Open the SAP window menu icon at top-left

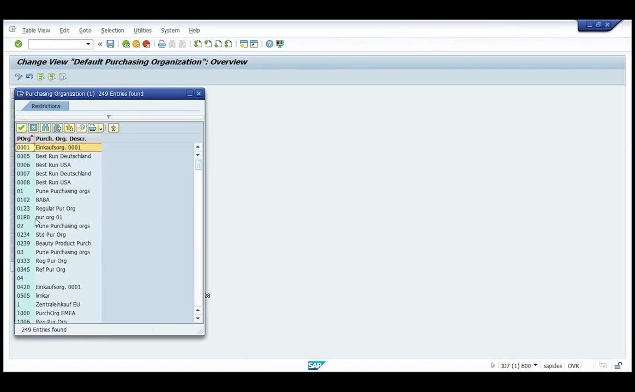tap(13, 29)
